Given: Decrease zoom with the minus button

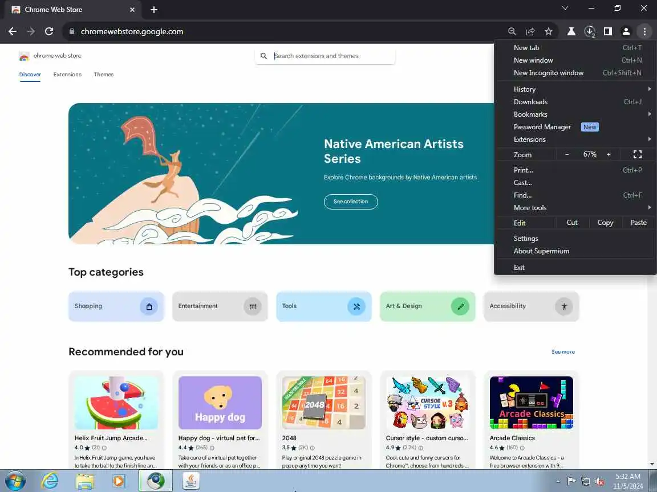Looking at the screenshot, I should pyautogui.click(x=567, y=154).
